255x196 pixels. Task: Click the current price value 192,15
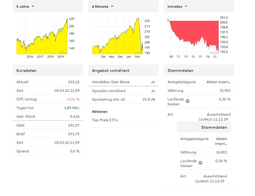[x=74, y=82]
